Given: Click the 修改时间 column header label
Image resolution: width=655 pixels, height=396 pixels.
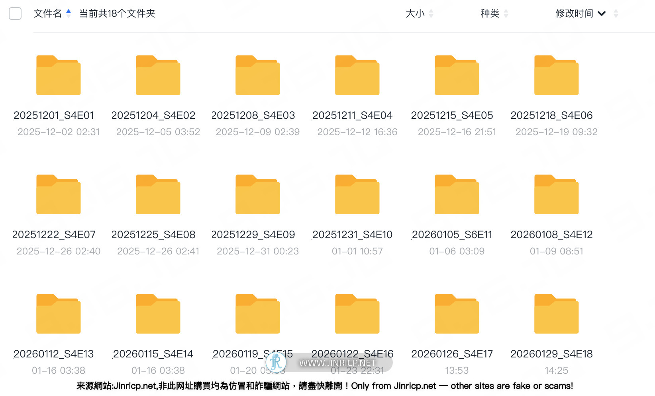Looking at the screenshot, I should click(574, 14).
